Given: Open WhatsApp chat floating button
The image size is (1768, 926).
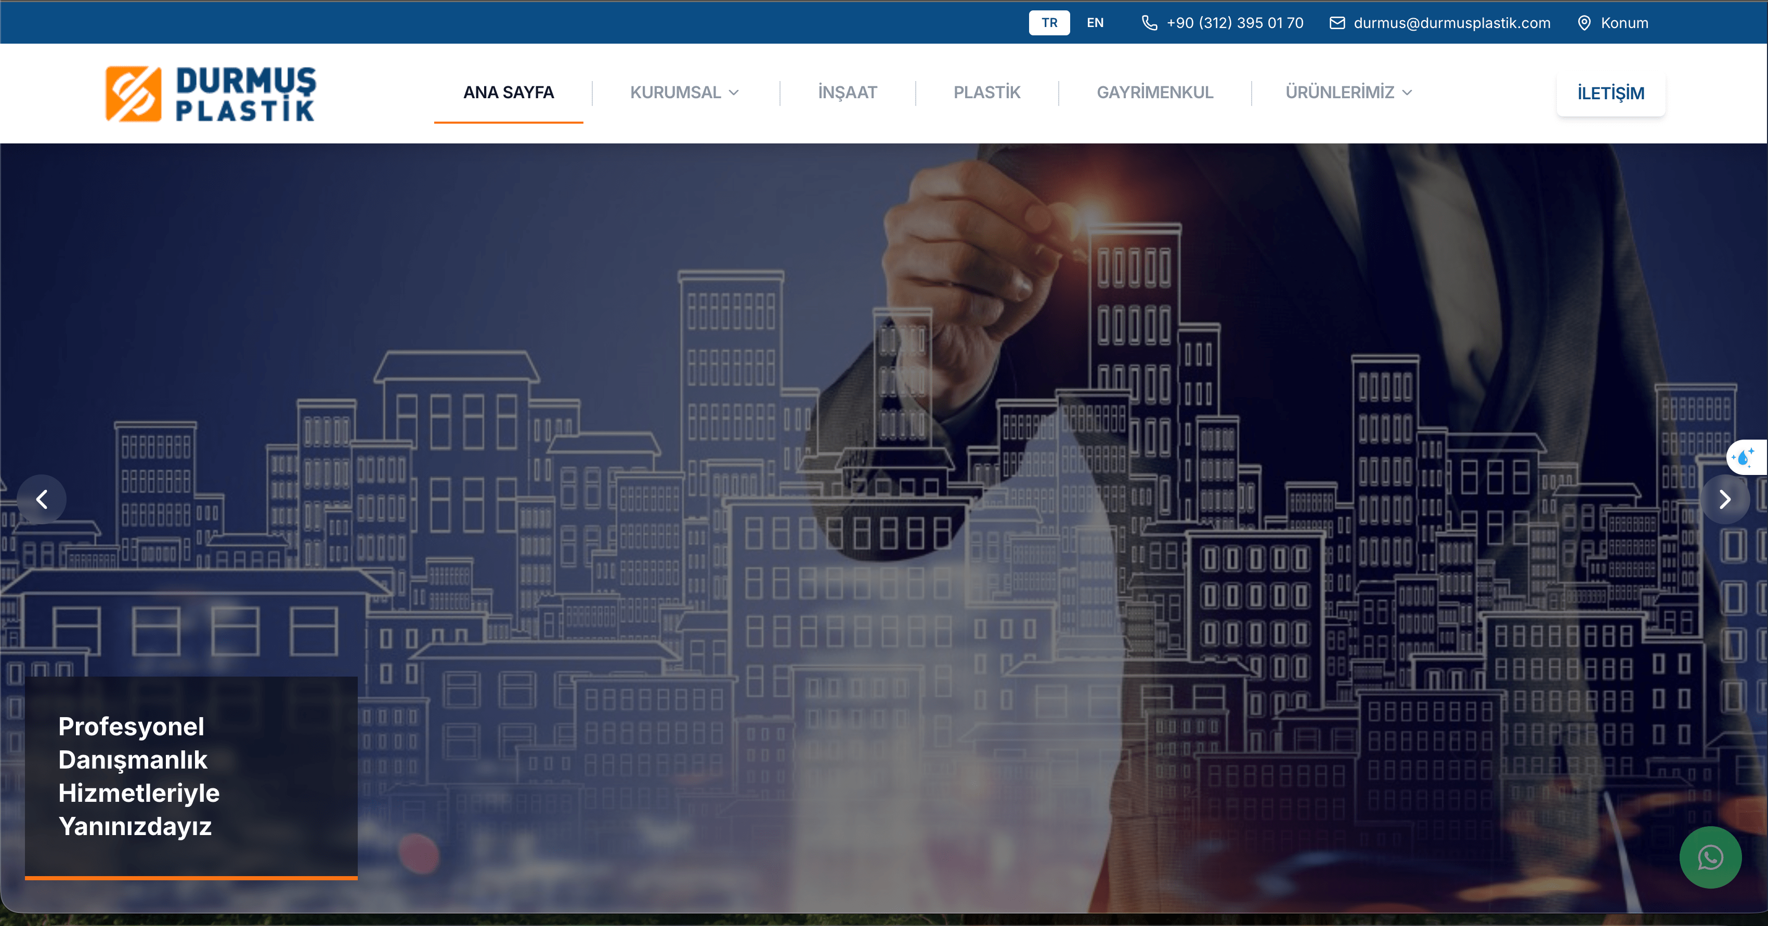Looking at the screenshot, I should (x=1710, y=857).
